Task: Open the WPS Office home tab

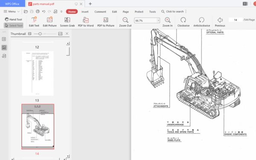Action: coord(12,4)
